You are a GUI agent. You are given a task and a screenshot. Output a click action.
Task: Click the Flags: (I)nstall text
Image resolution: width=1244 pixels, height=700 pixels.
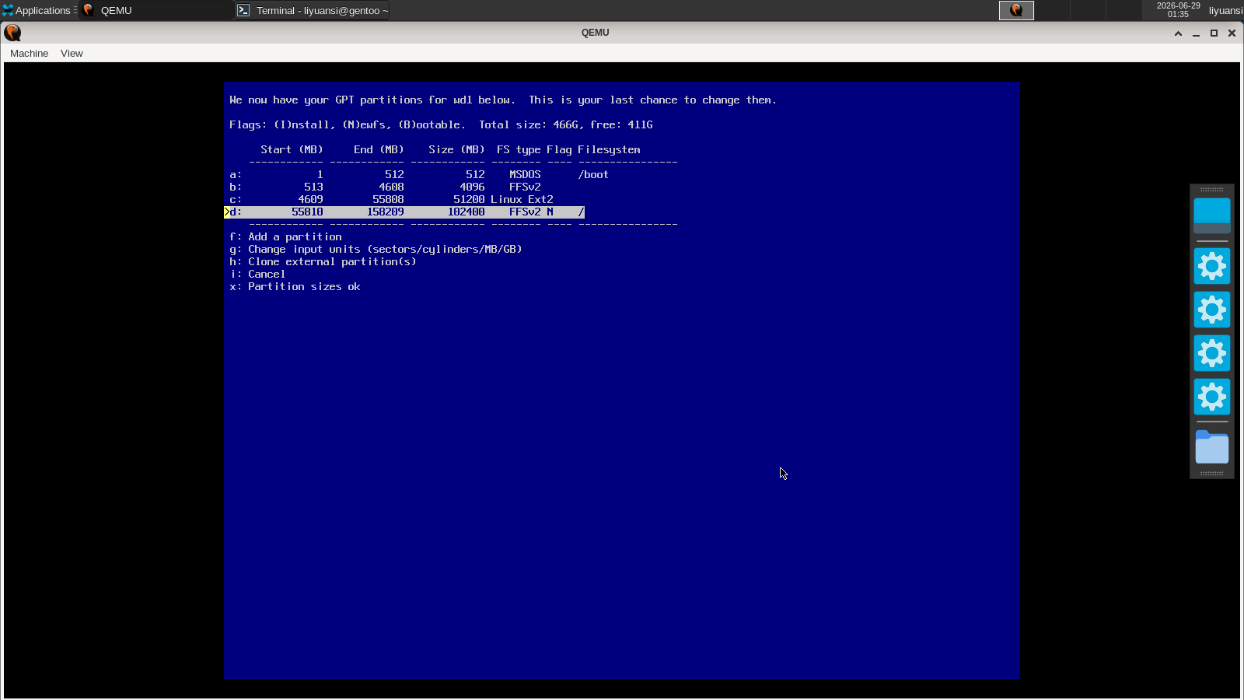pos(282,125)
